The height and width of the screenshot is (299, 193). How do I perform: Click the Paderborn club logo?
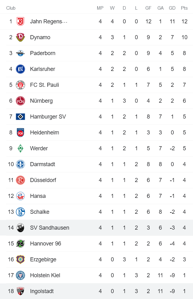pos(20,53)
